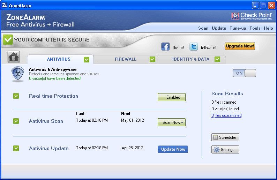
Task: Click the like us! text
Action: point(178,48)
